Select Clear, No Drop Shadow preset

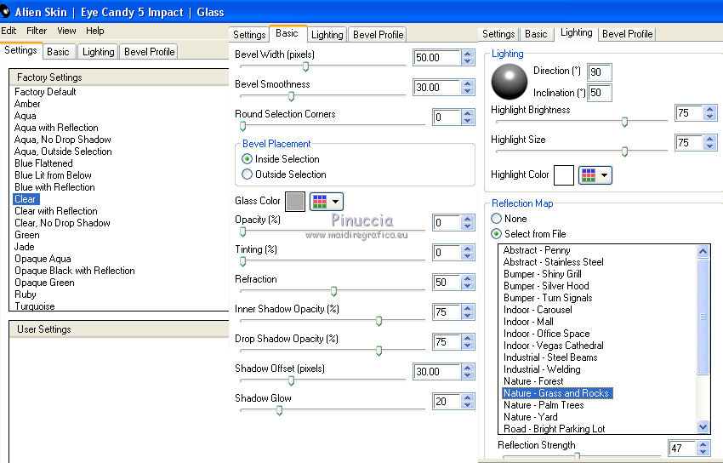pyautogui.click(x=62, y=223)
